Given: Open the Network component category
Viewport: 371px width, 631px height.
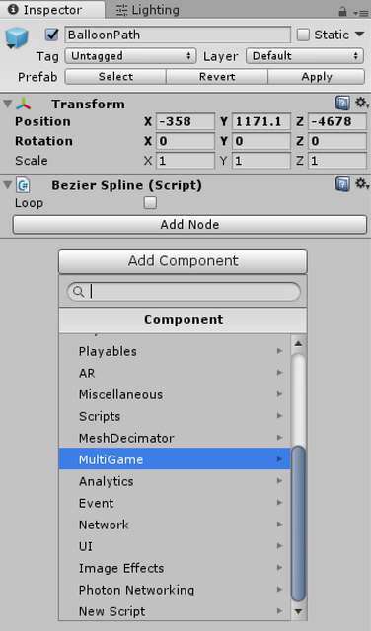Looking at the screenshot, I should pos(175,525).
